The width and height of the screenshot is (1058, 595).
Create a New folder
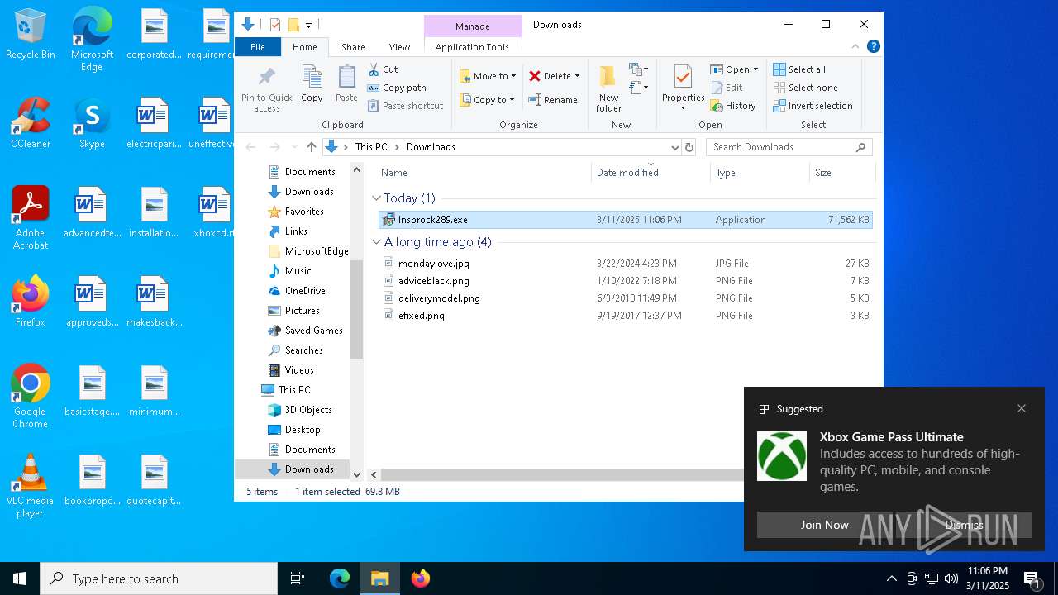[x=608, y=89]
